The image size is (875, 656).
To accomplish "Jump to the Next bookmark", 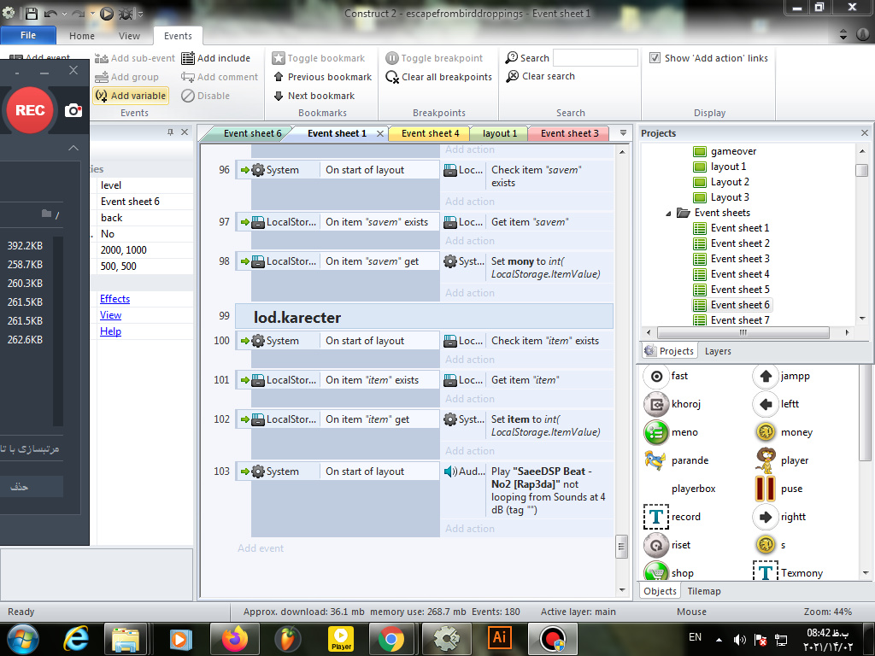I will (x=314, y=96).
